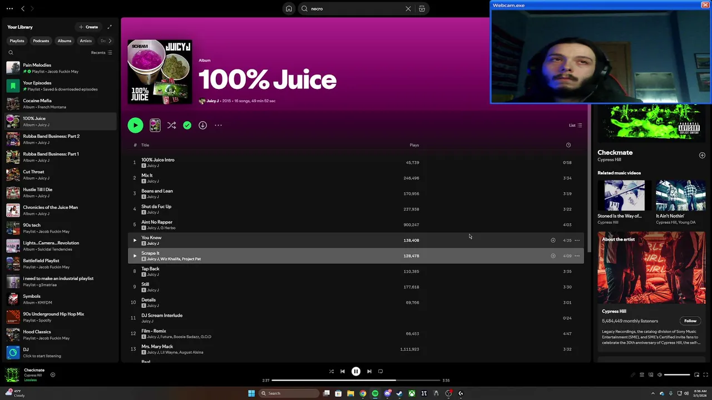Open Battlefield Playlist
712x400 pixels.
point(60,264)
